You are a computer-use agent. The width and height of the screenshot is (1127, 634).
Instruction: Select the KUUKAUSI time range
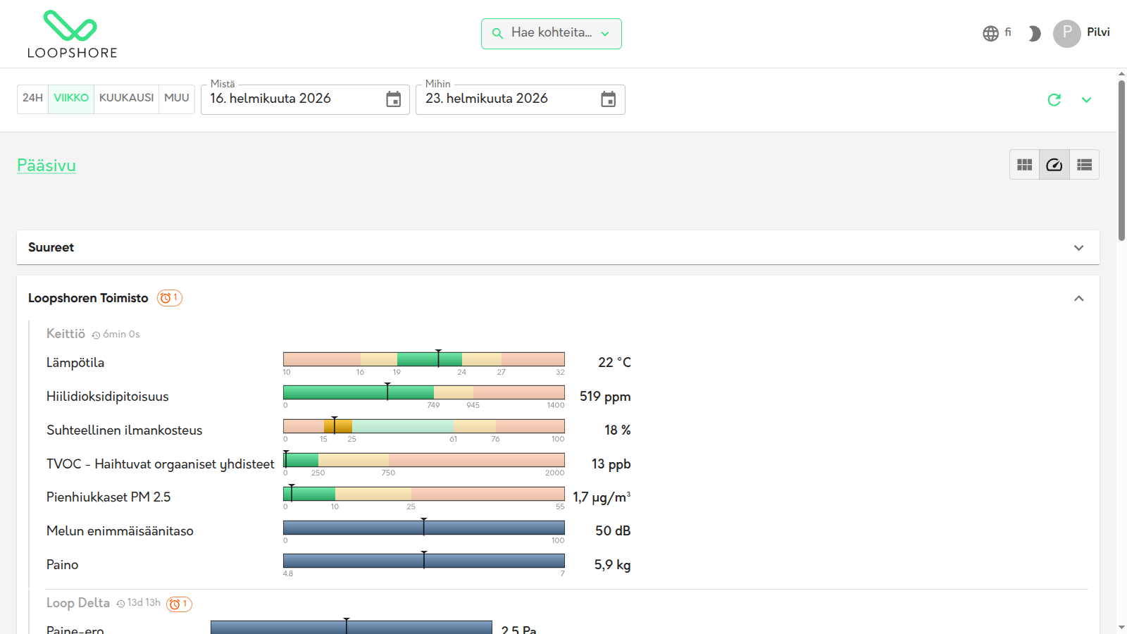[x=126, y=98]
